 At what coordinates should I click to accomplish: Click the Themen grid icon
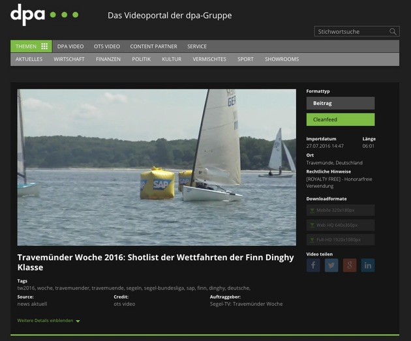(44, 46)
